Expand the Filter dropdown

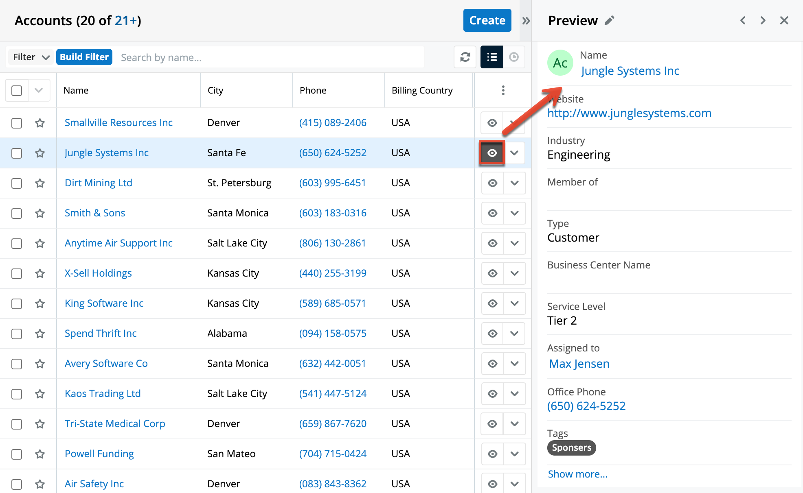(31, 57)
